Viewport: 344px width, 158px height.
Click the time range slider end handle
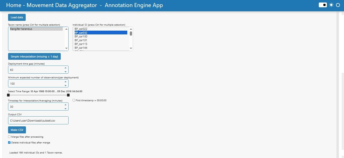[68, 95]
